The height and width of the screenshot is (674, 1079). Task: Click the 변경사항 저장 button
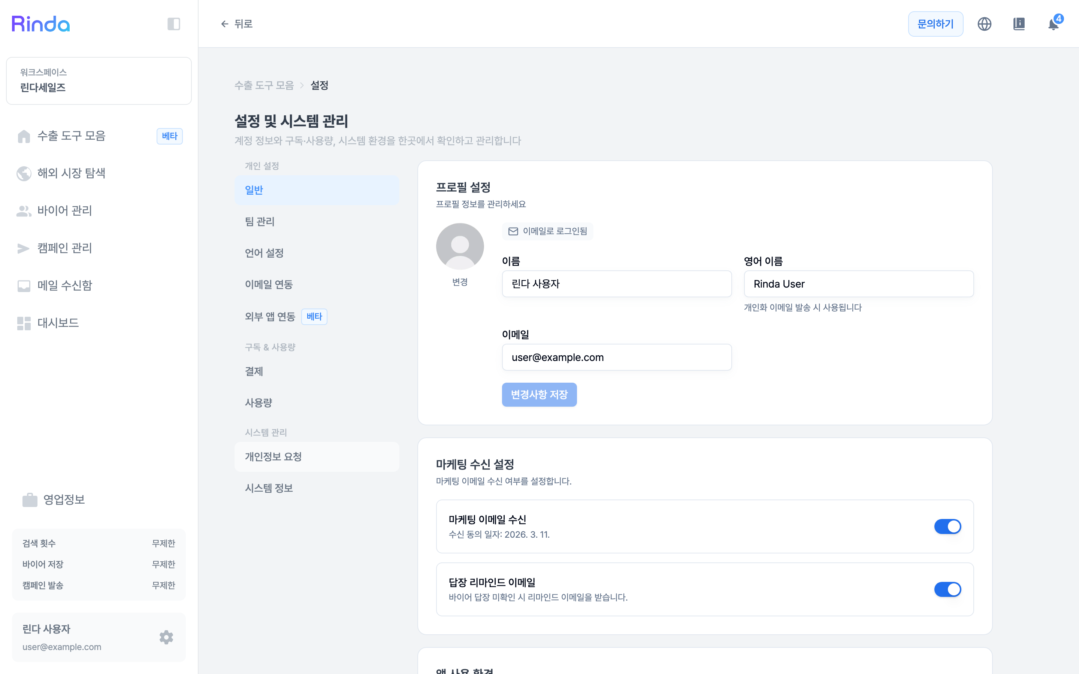(539, 395)
